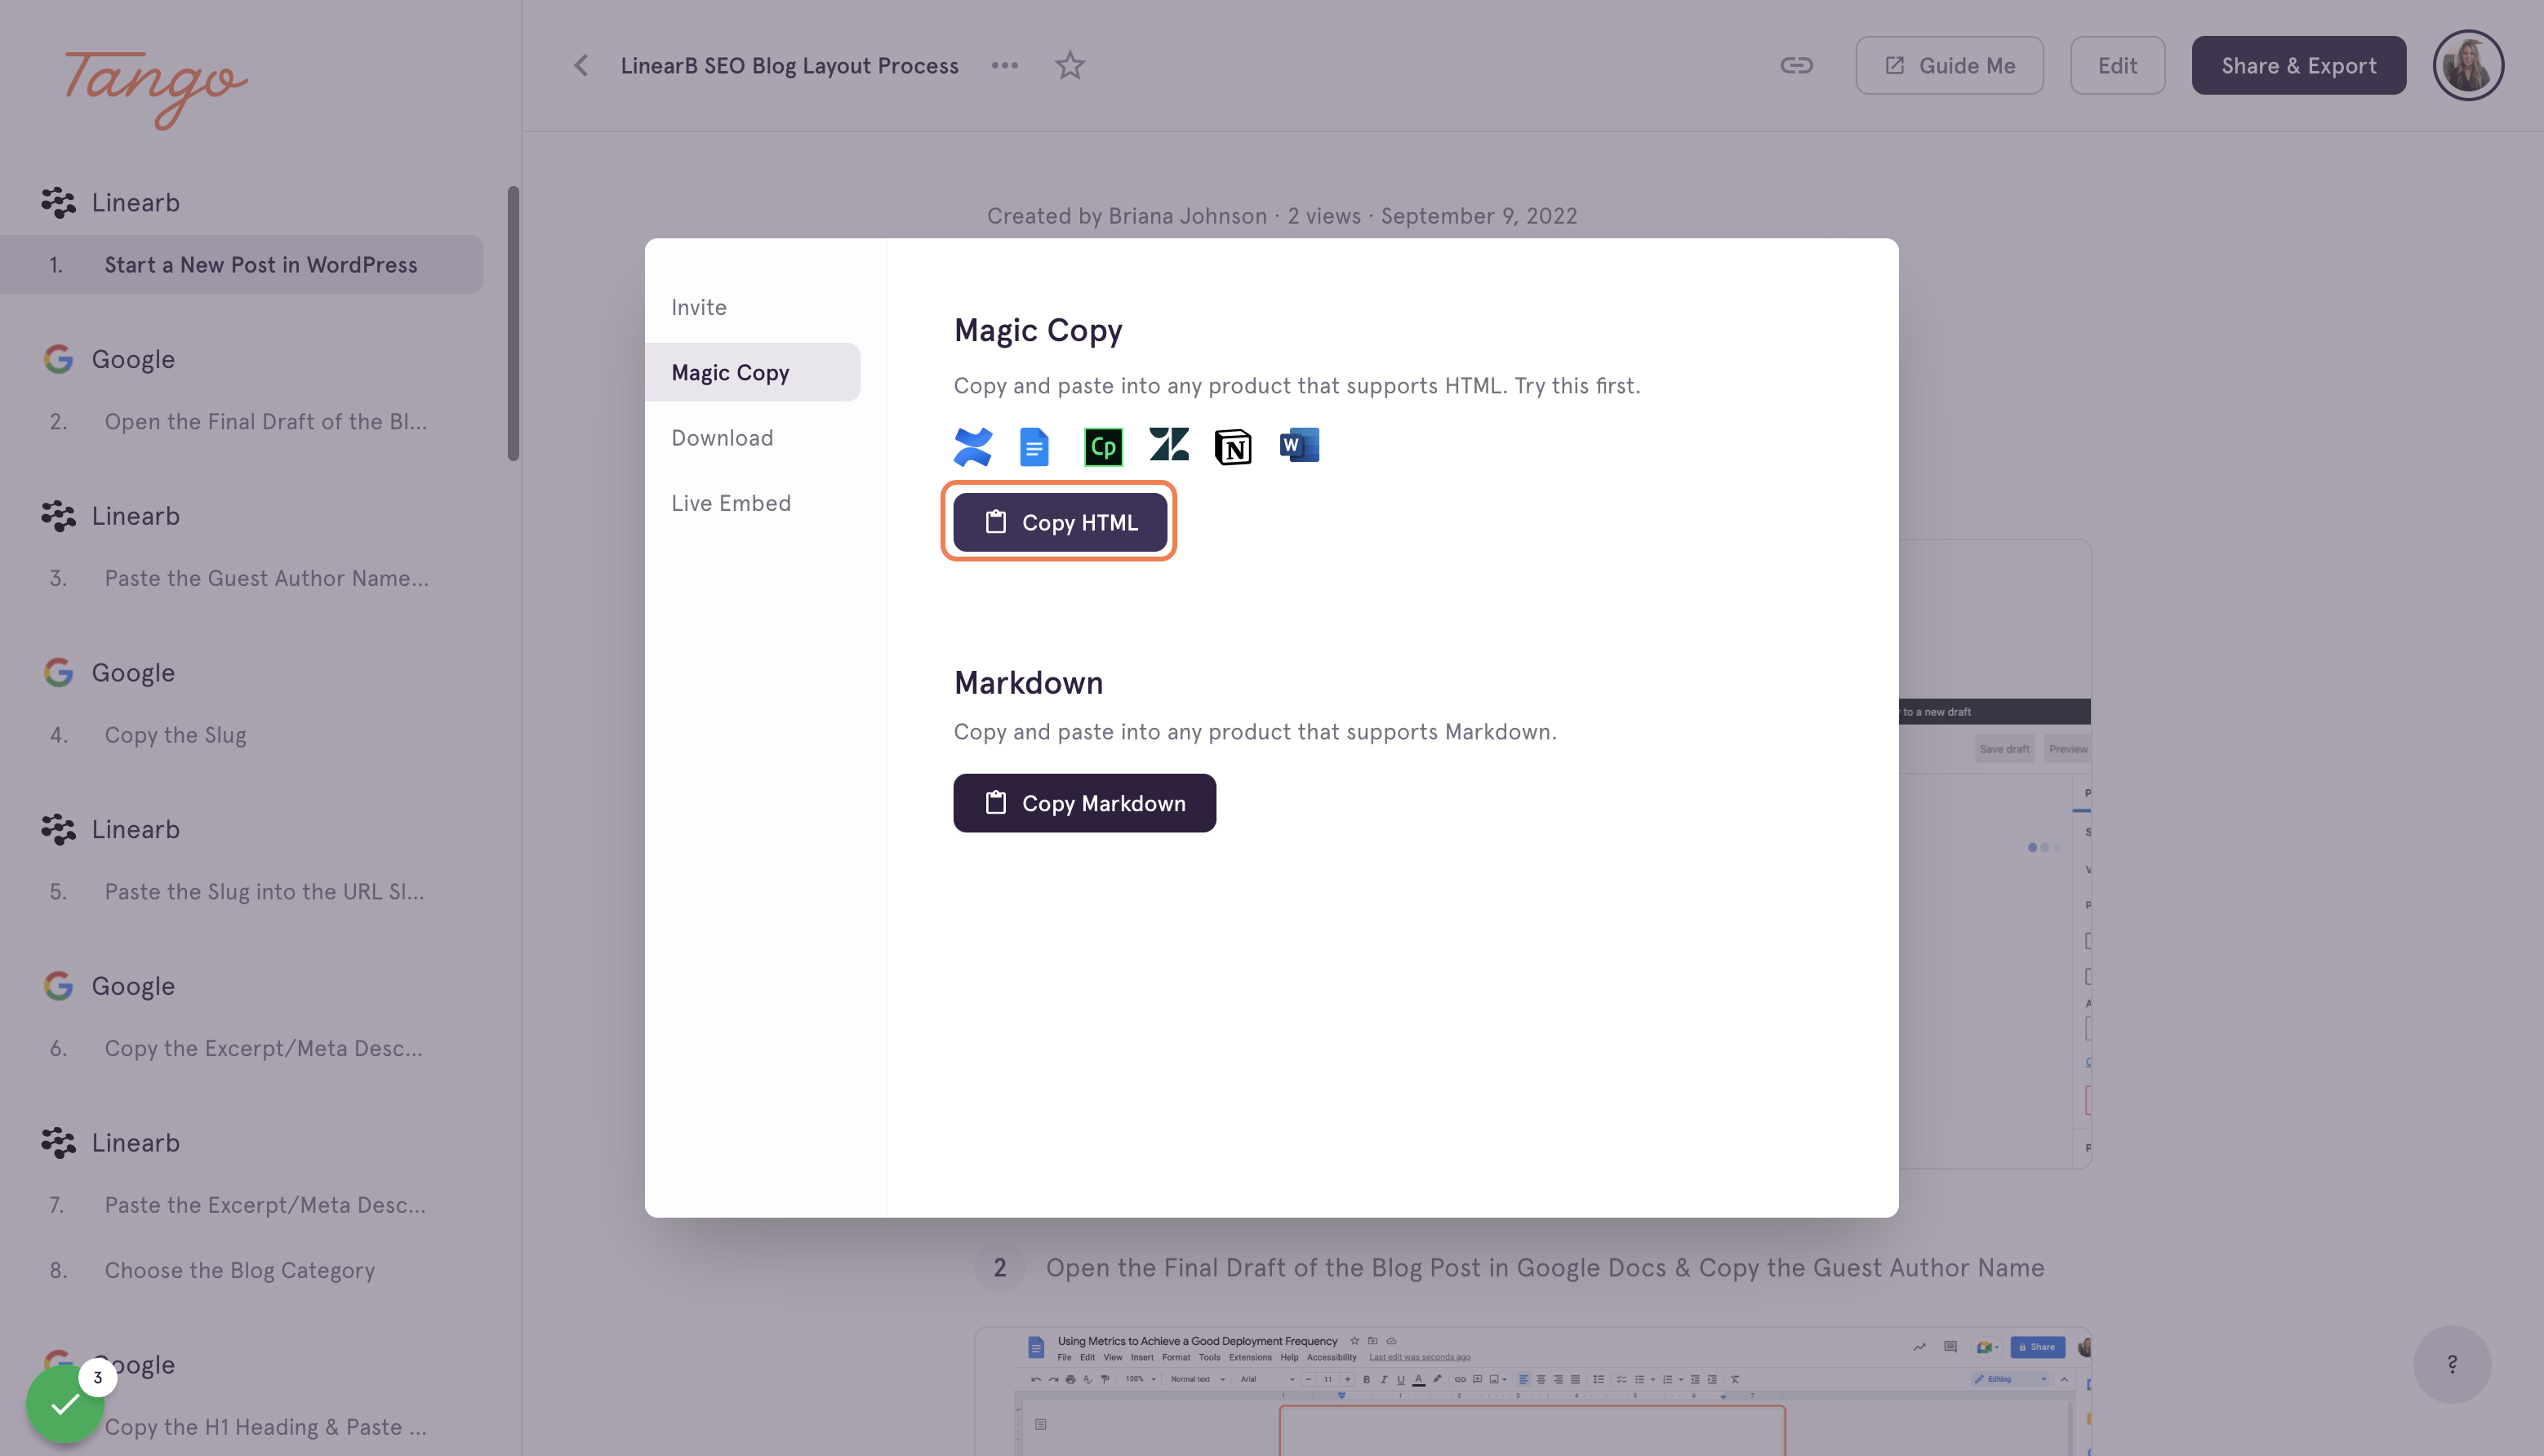Select step 5 Paste the Slug into URL
This screenshot has height=1456, width=2544.
pos(241,892)
